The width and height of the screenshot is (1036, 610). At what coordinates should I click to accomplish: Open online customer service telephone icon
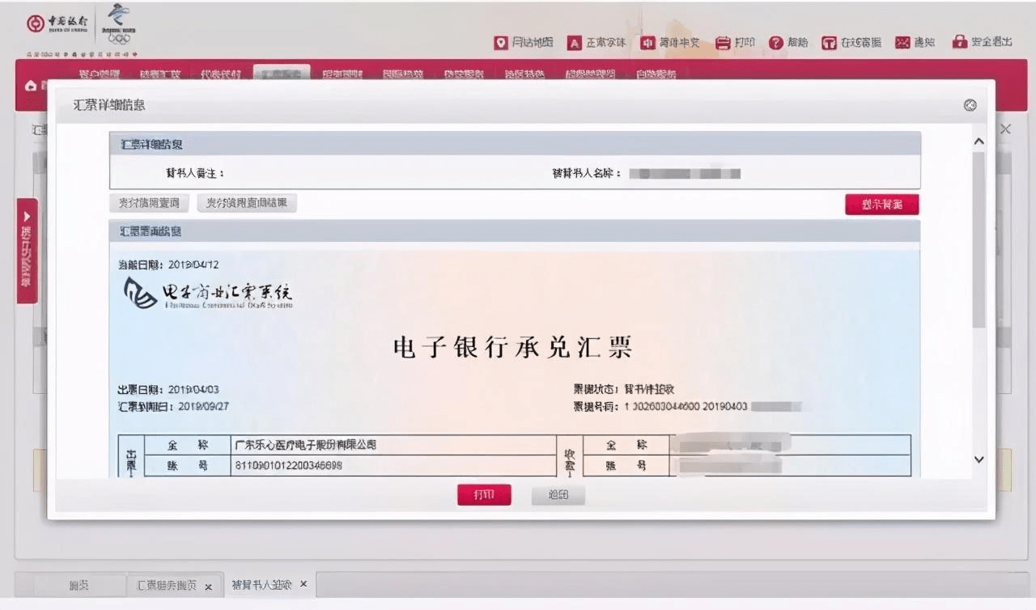tap(829, 43)
